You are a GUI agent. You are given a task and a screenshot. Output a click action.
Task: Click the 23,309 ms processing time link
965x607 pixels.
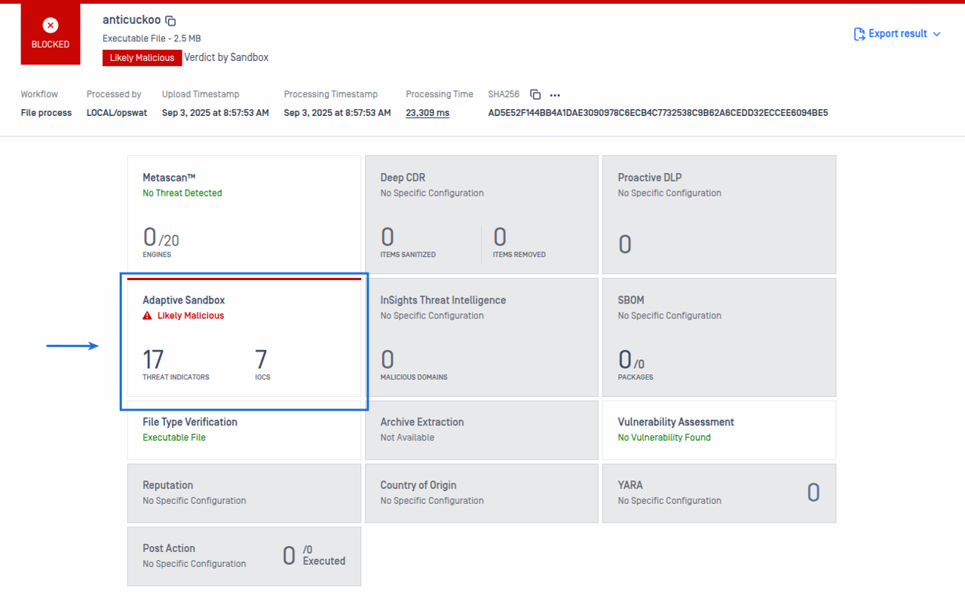tap(427, 113)
